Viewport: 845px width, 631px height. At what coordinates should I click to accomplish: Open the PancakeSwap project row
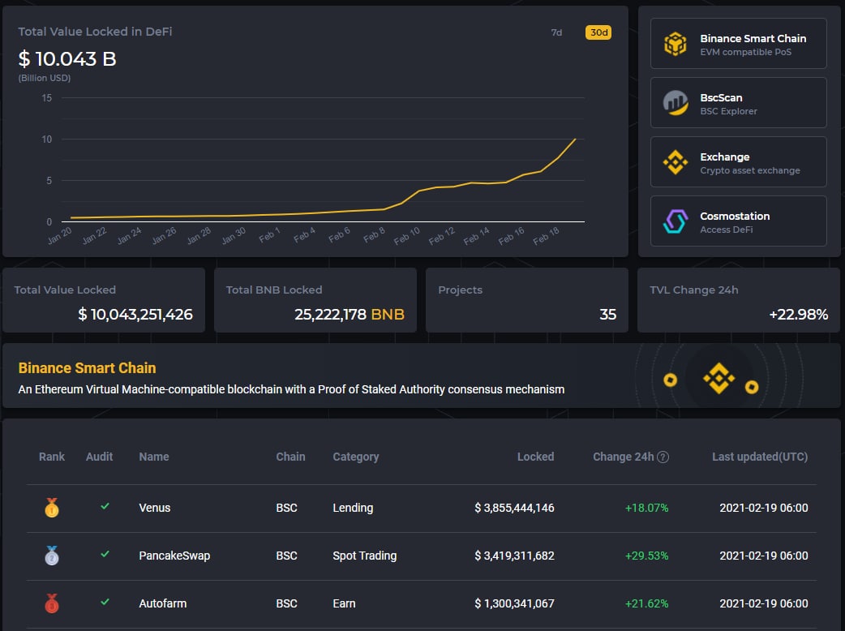coord(174,556)
